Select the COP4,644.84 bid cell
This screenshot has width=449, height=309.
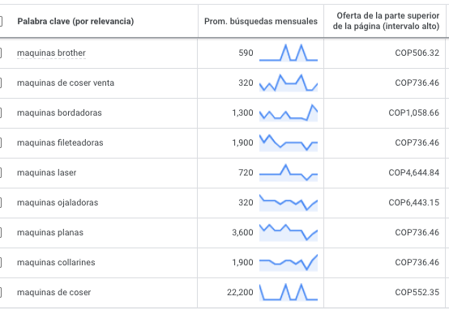tap(414, 172)
